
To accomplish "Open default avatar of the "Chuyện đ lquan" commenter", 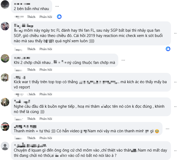I will point(5,146).
